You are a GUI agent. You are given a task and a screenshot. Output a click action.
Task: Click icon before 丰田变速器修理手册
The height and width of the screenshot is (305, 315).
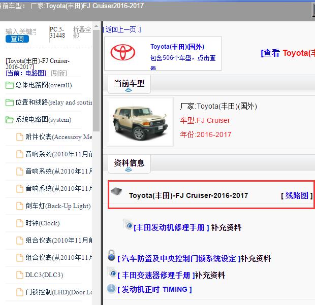click(x=112, y=273)
